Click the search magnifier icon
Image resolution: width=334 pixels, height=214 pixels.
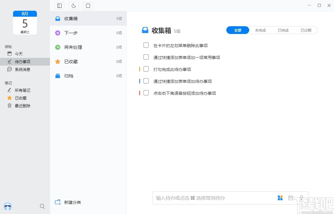[42, 206]
